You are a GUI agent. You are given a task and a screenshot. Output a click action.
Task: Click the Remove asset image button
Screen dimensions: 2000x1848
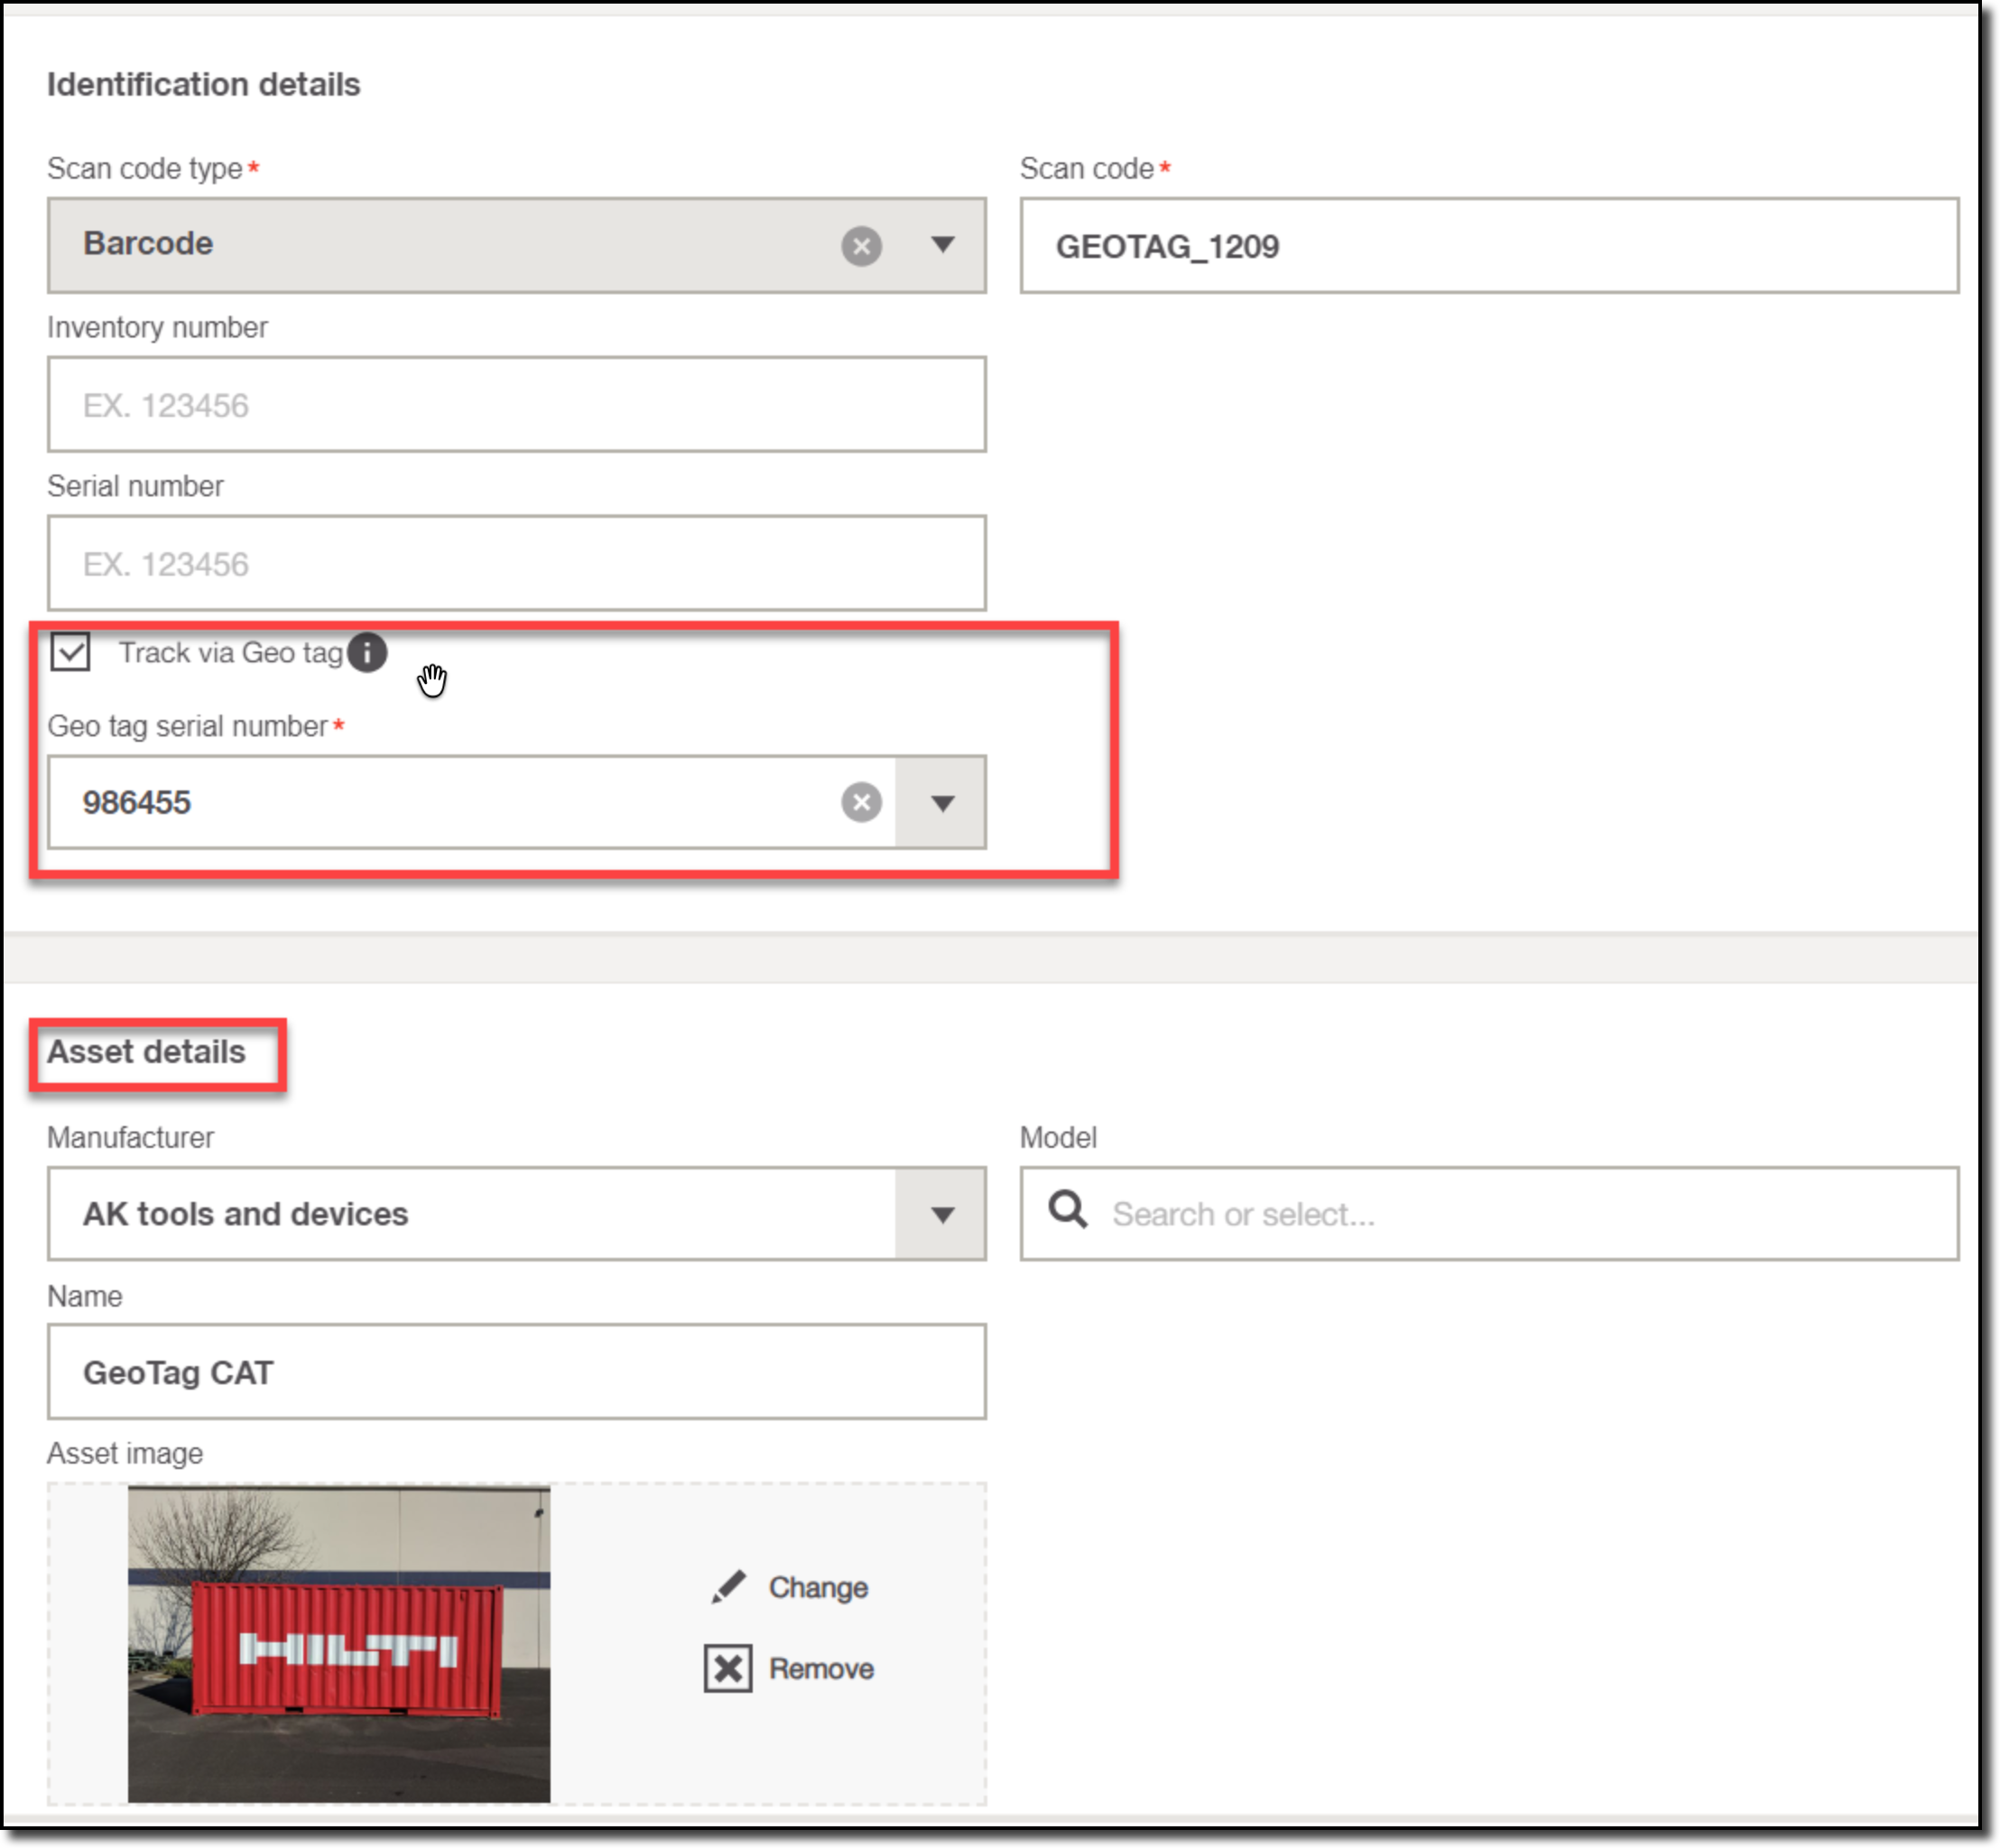tap(820, 1668)
